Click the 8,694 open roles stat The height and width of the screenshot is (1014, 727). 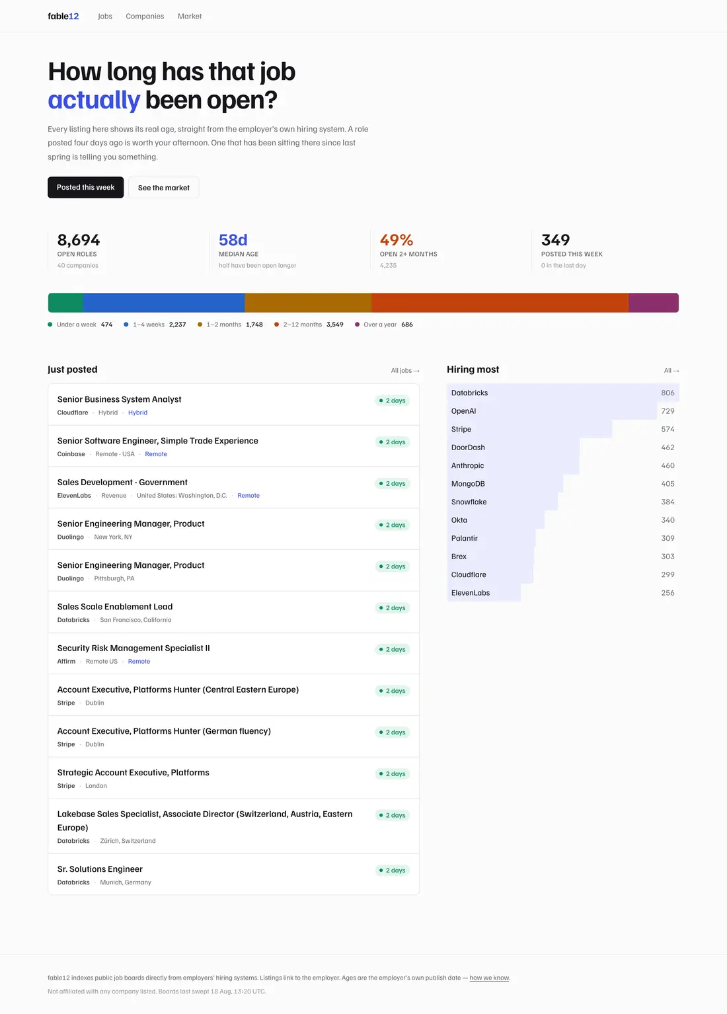click(x=124, y=250)
